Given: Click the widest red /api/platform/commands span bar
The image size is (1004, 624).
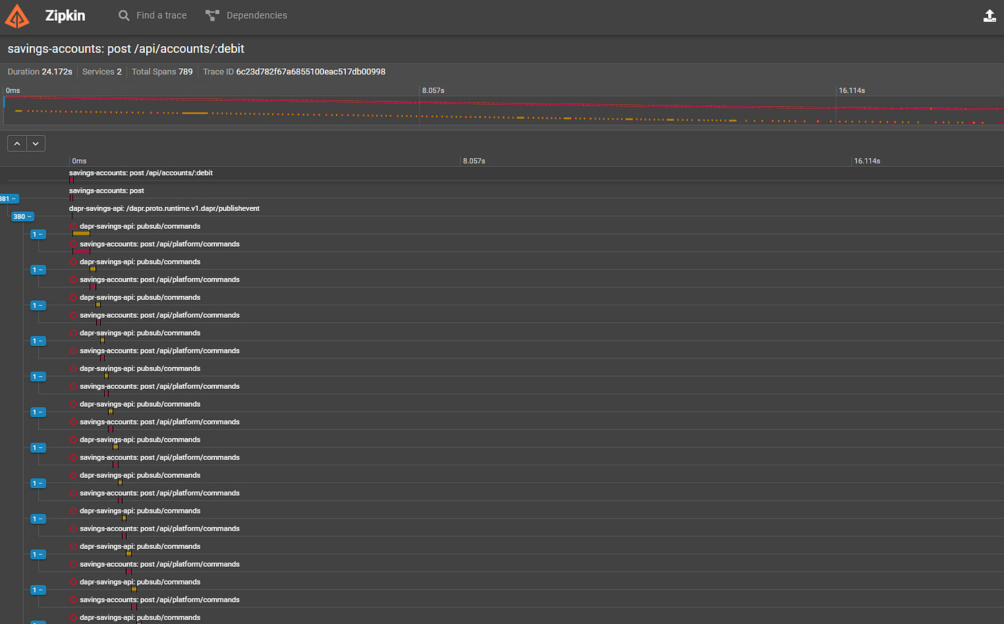Looking at the screenshot, I should coord(81,252).
